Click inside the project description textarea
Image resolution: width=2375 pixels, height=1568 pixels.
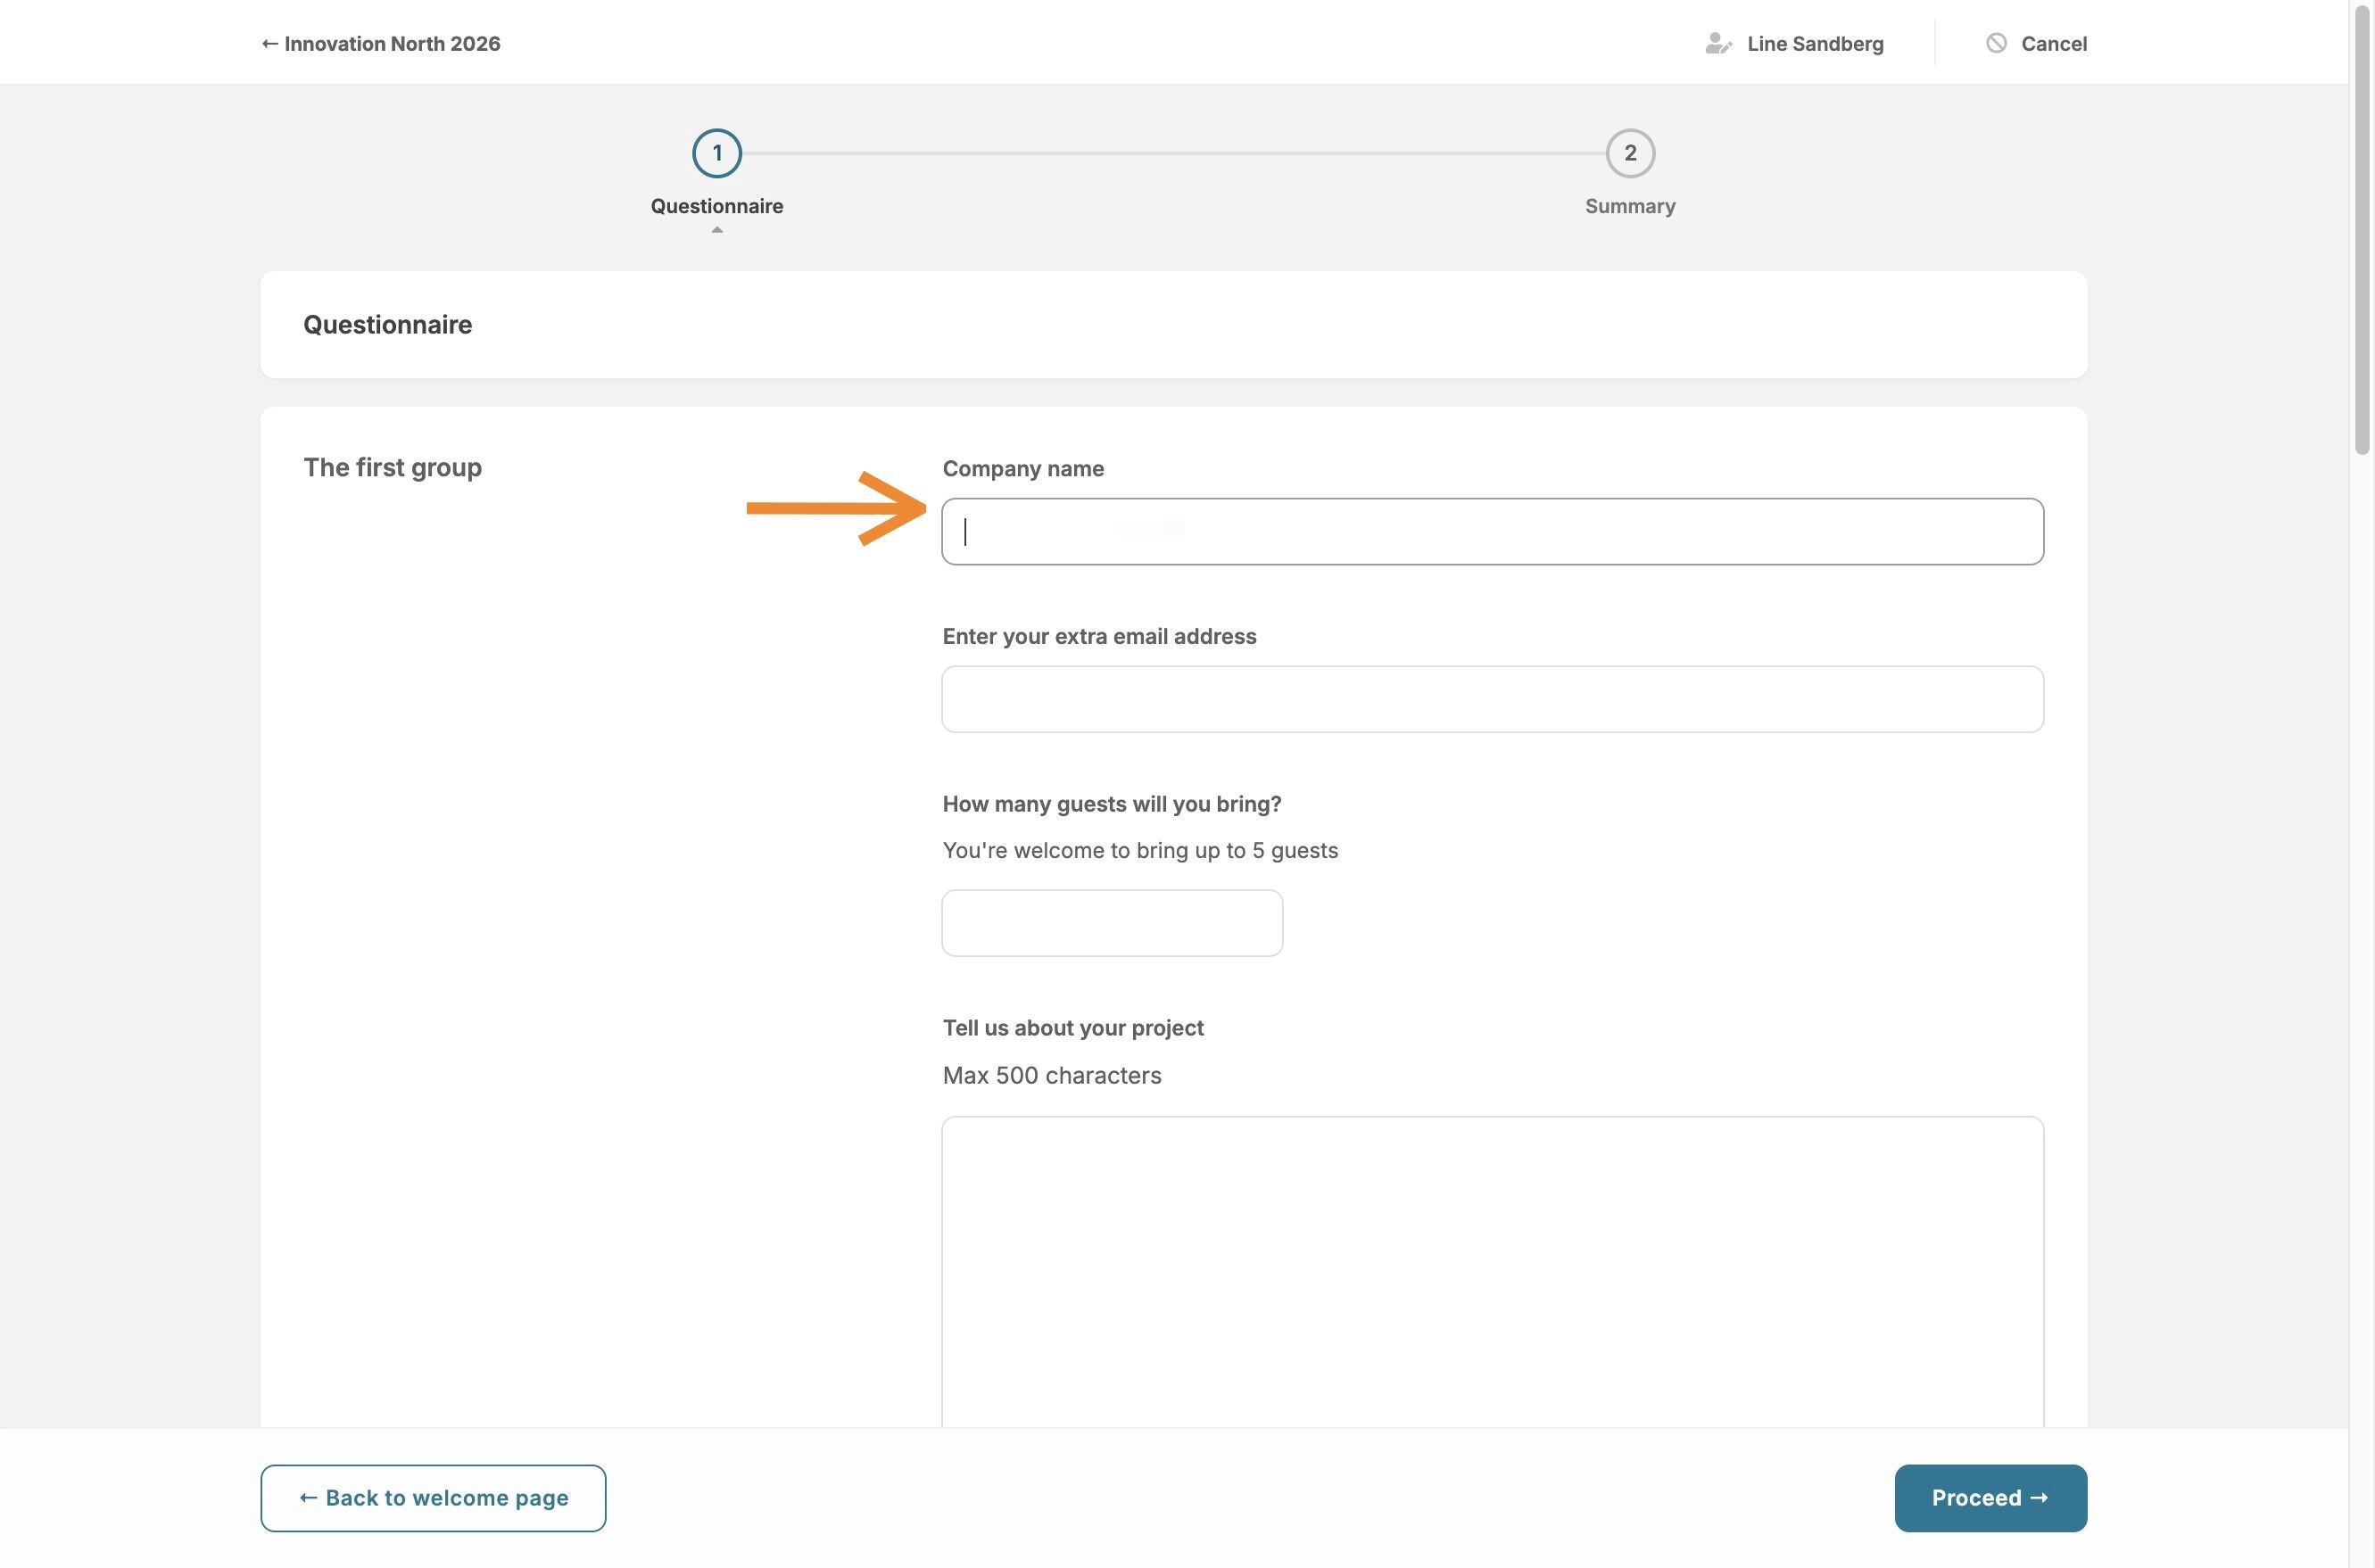pos(1491,1270)
